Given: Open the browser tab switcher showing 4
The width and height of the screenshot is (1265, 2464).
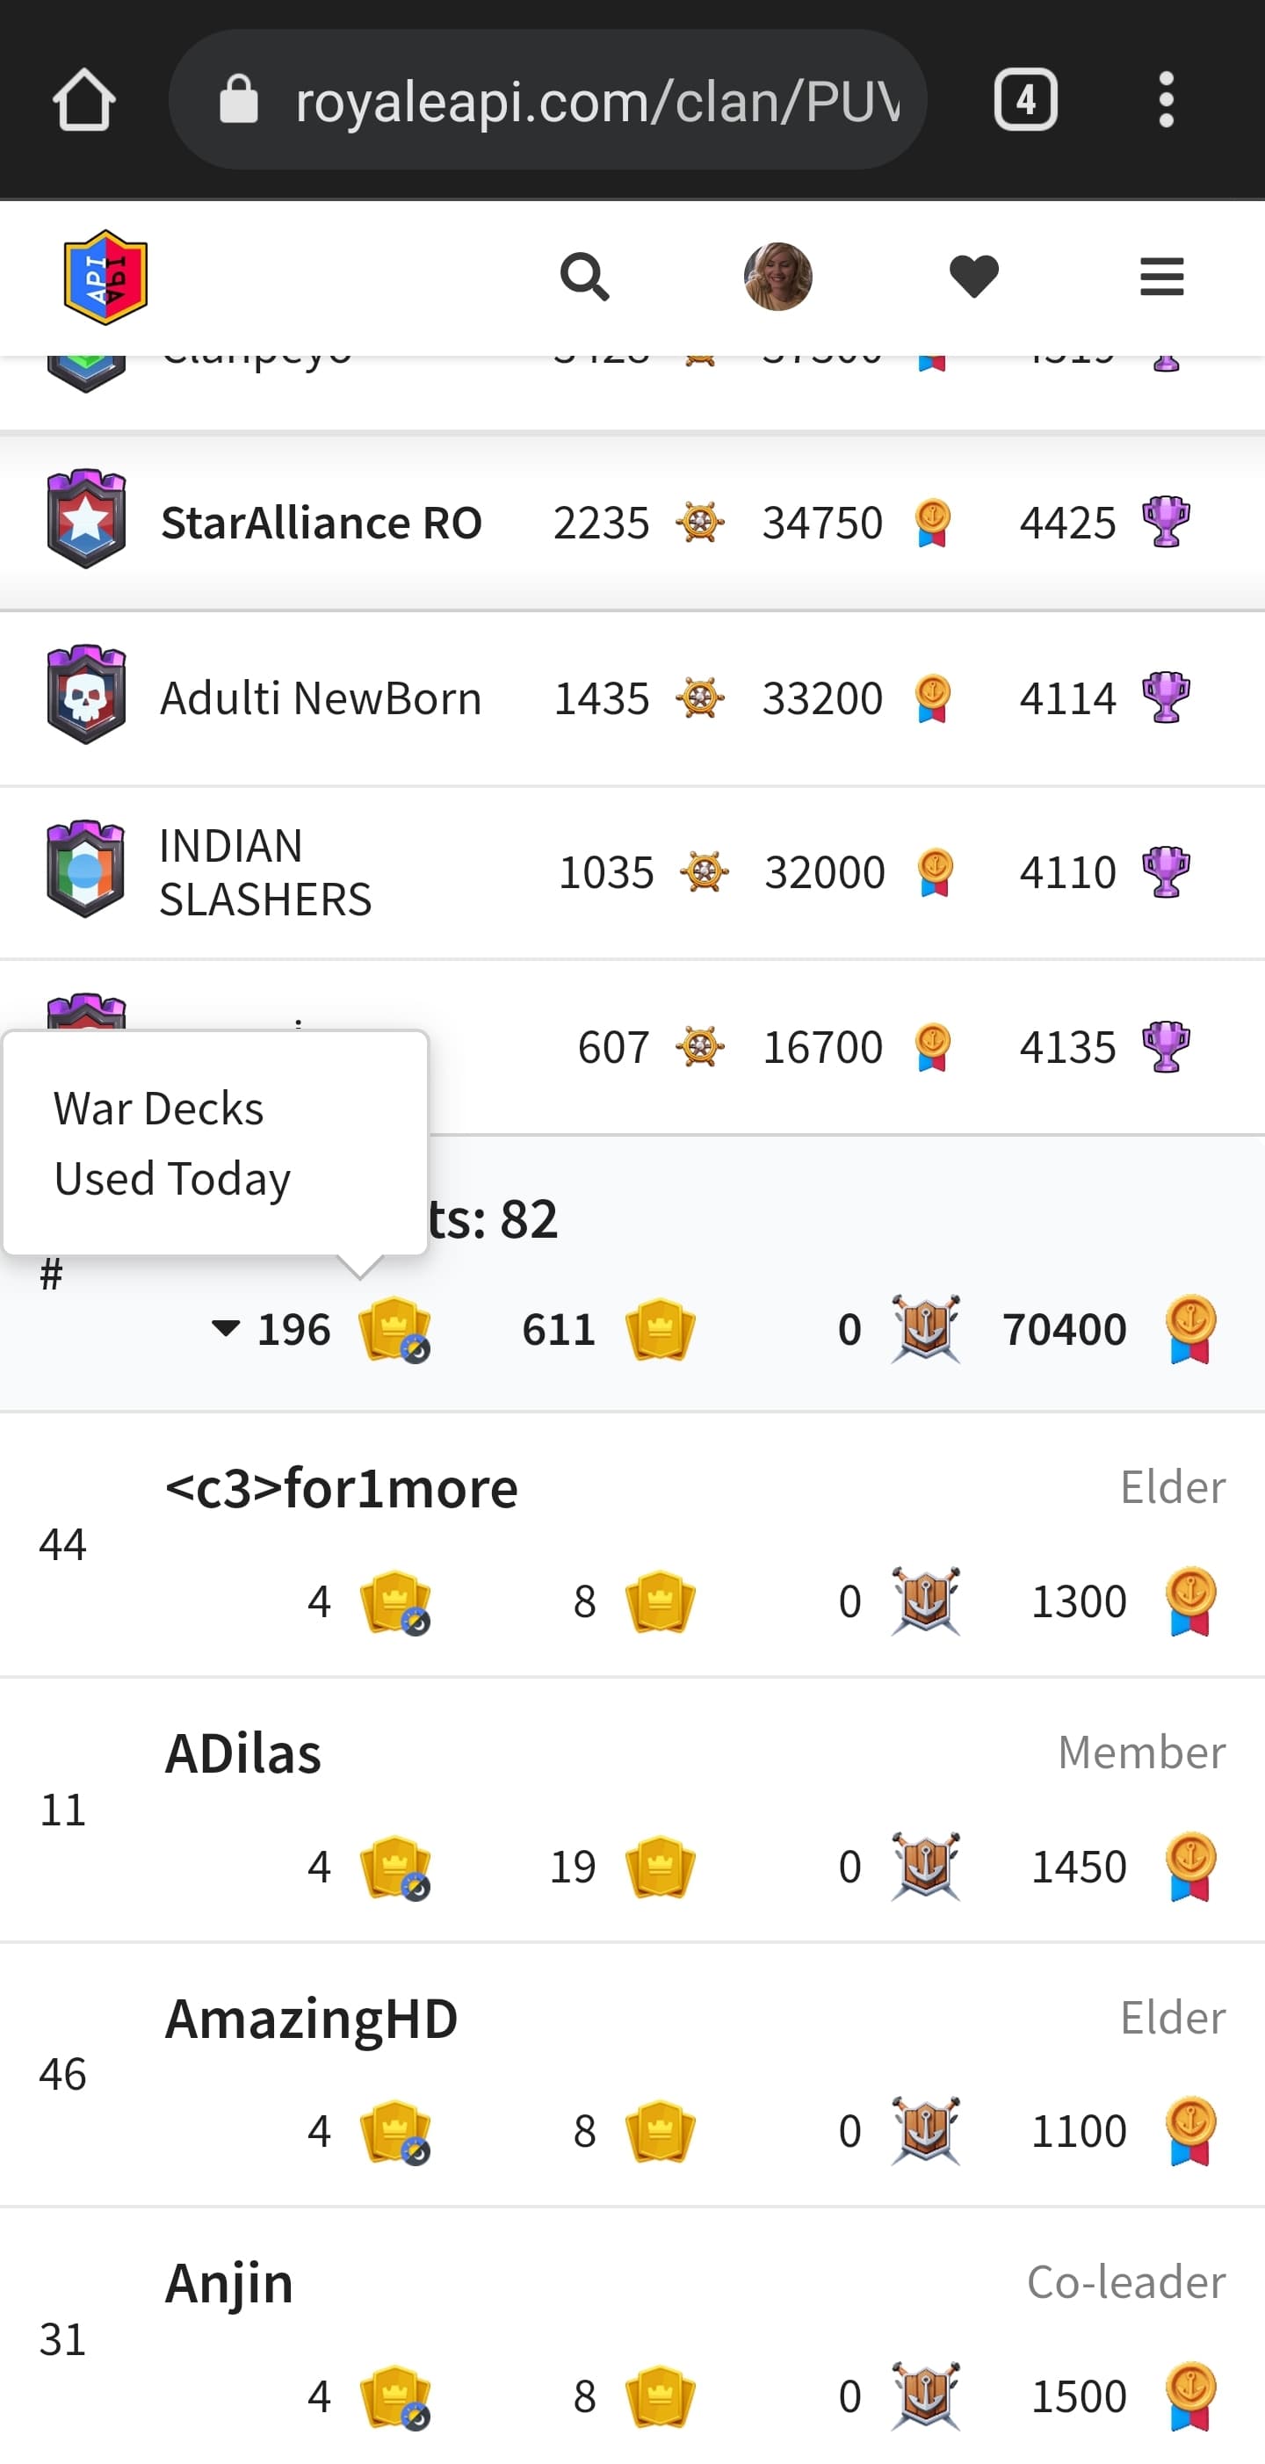Looking at the screenshot, I should [1025, 99].
